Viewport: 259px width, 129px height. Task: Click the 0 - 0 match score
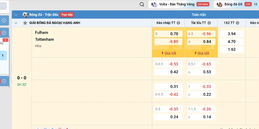click(x=22, y=78)
